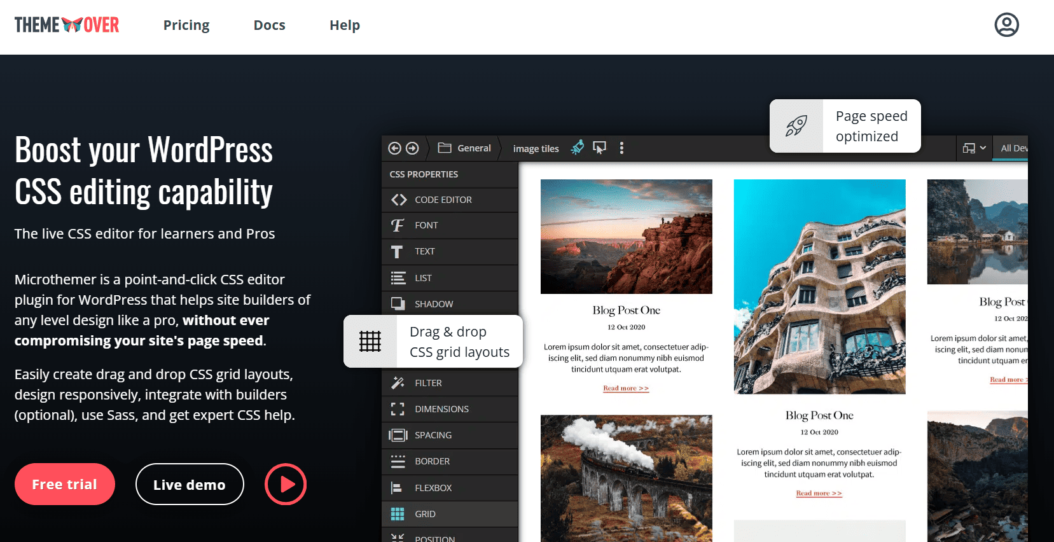Click the Font F icon

coord(398,225)
